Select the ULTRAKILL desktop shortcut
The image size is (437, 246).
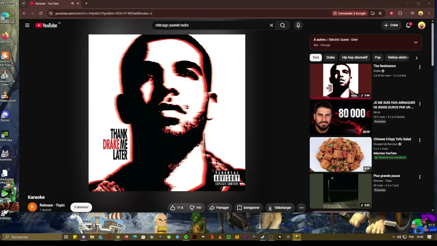pyautogui.click(x=5, y=214)
